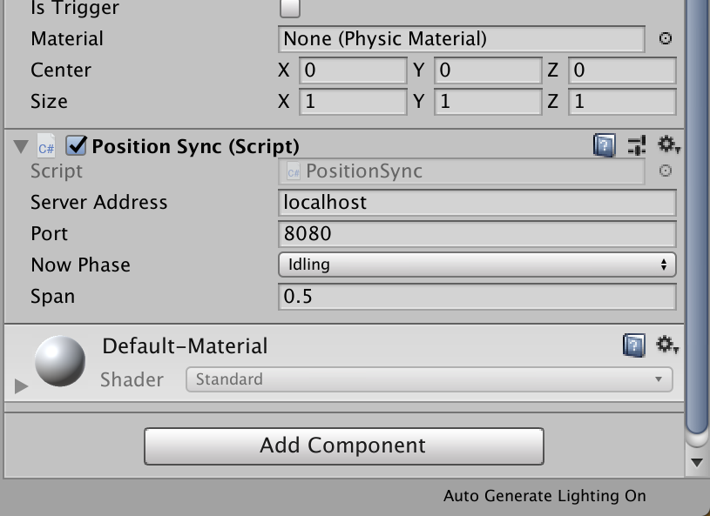Click the Port property label
The height and width of the screenshot is (516, 710).
[49, 234]
